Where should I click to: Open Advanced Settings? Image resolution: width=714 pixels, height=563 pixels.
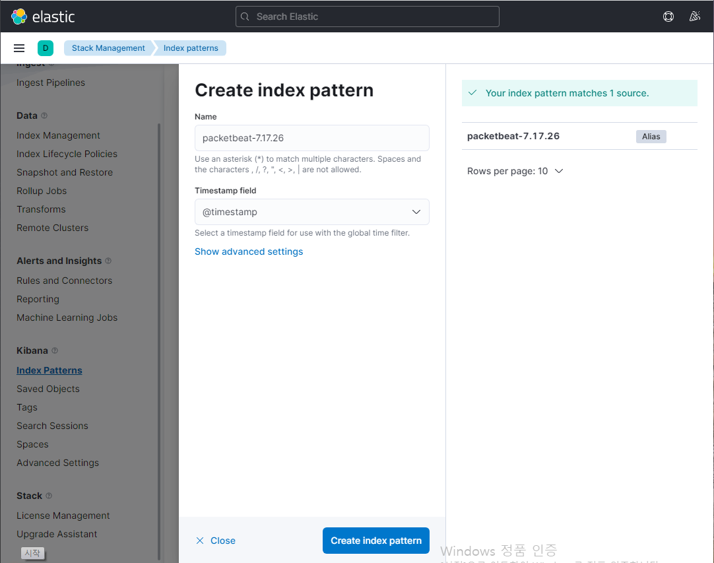click(x=57, y=463)
